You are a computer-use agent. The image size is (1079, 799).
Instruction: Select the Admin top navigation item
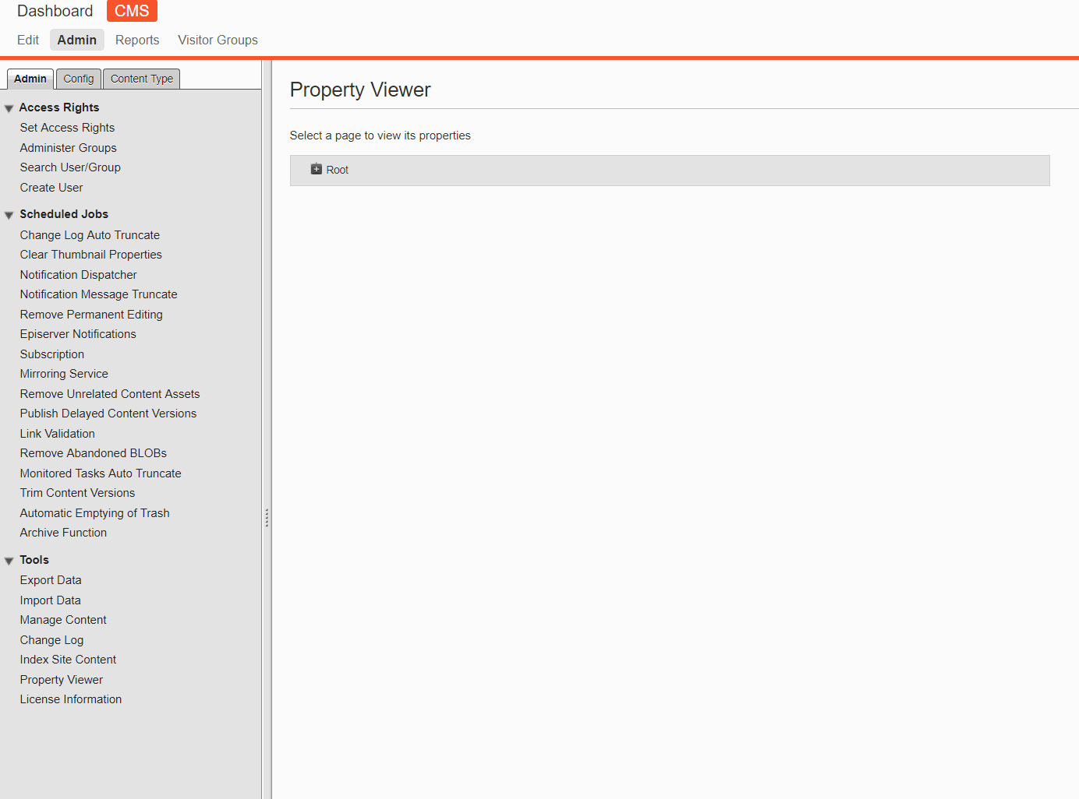[76, 40]
